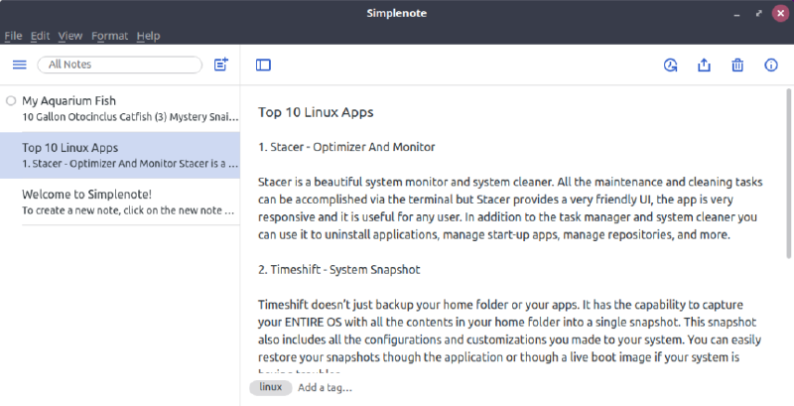Select the Top 10 Linux Apps note

click(124, 156)
